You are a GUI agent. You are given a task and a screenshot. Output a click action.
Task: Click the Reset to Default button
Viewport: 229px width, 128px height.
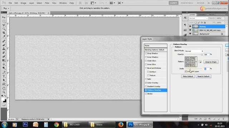coord(204,76)
